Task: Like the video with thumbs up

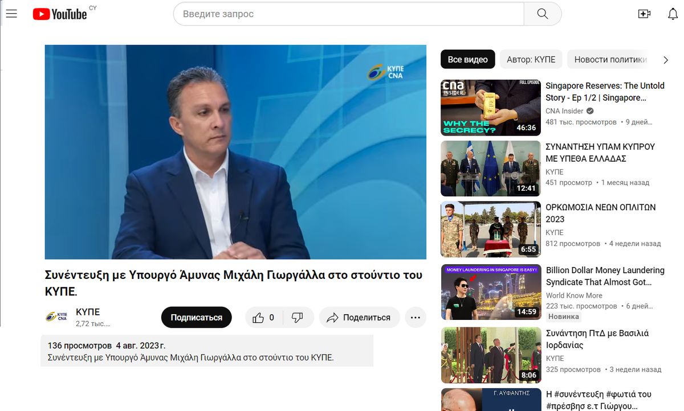Action: (x=264, y=318)
